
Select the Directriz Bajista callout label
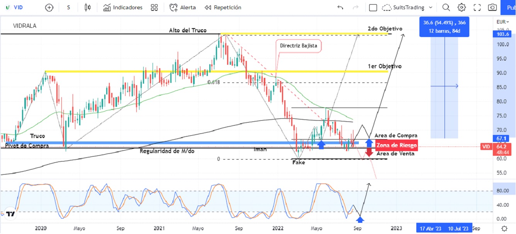[x=299, y=45]
